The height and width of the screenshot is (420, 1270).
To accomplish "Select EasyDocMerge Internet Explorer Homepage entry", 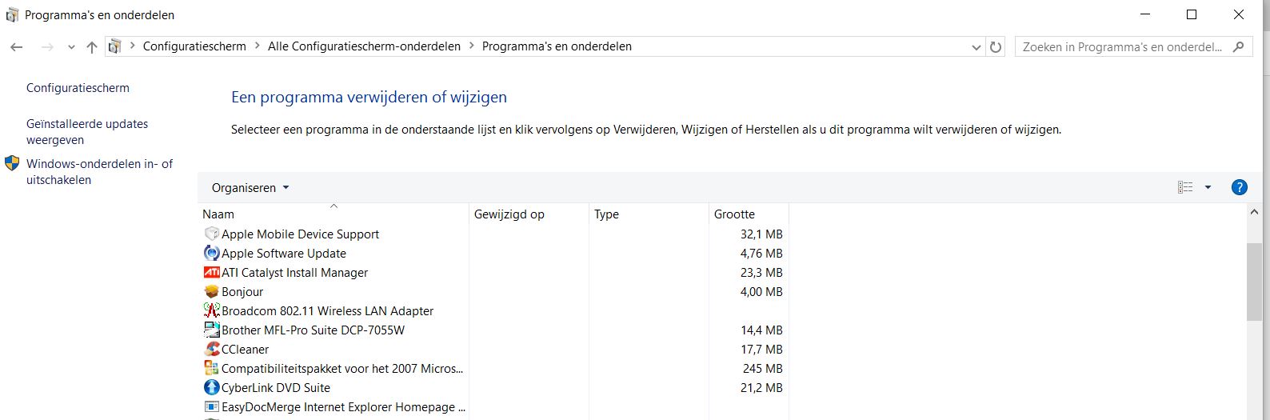I will click(x=343, y=406).
